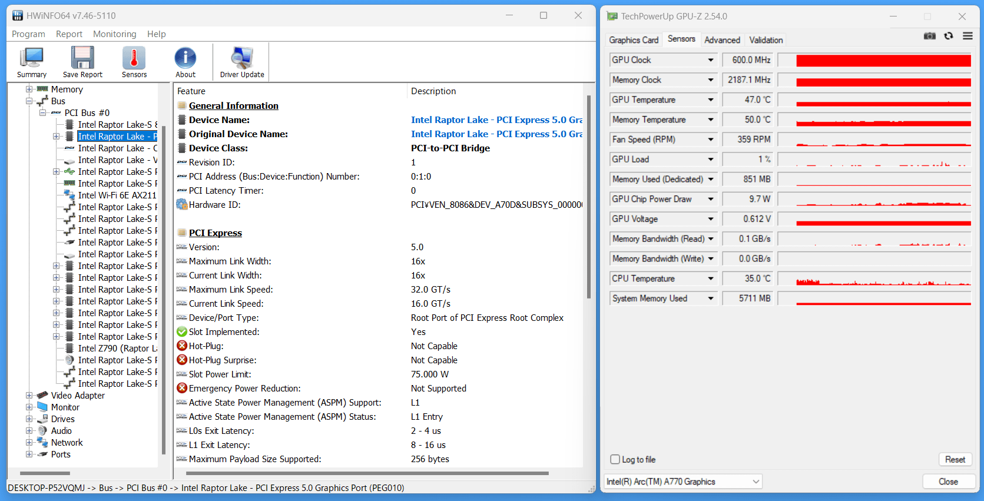The width and height of the screenshot is (984, 501).
Task: Expand the Memory tree node
Action: pyautogui.click(x=29, y=89)
